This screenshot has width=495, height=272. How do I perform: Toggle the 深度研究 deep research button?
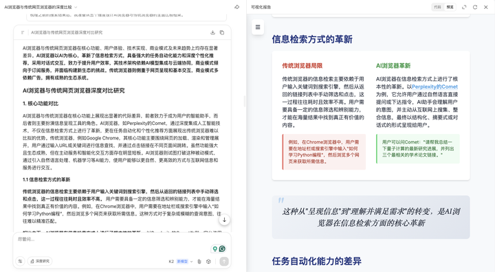[x=40, y=261]
